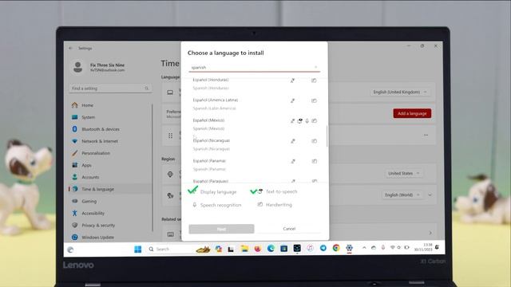Open Country or region dropdown United States
The image size is (511, 287).
pos(404,173)
